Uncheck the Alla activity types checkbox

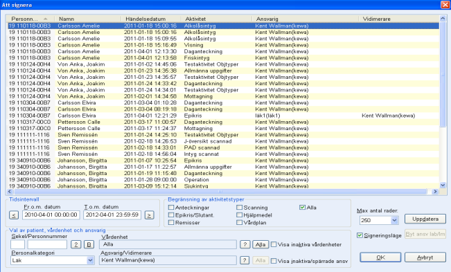click(x=302, y=207)
